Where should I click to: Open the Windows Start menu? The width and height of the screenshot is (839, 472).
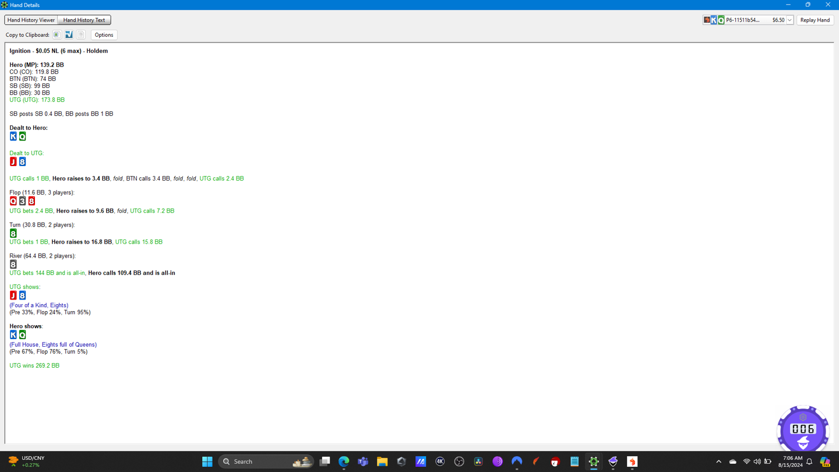[x=207, y=462]
